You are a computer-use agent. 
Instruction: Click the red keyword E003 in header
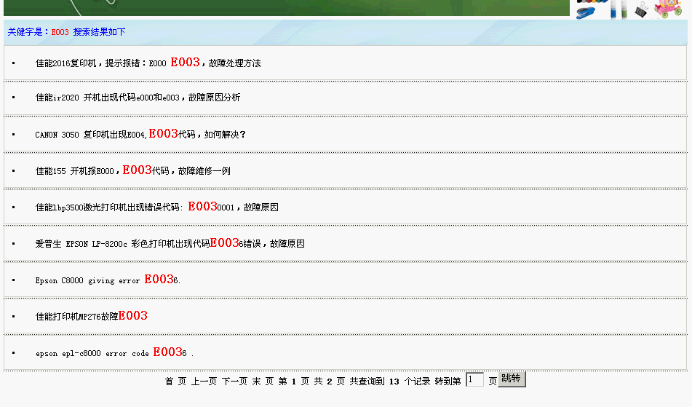click(x=60, y=32)
